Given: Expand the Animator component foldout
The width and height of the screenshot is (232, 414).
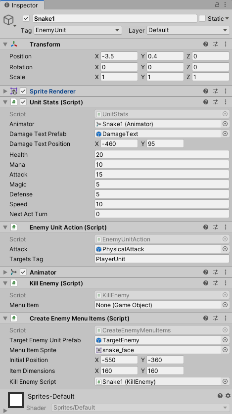Looking at the screenshot, I should coord(5,272).
